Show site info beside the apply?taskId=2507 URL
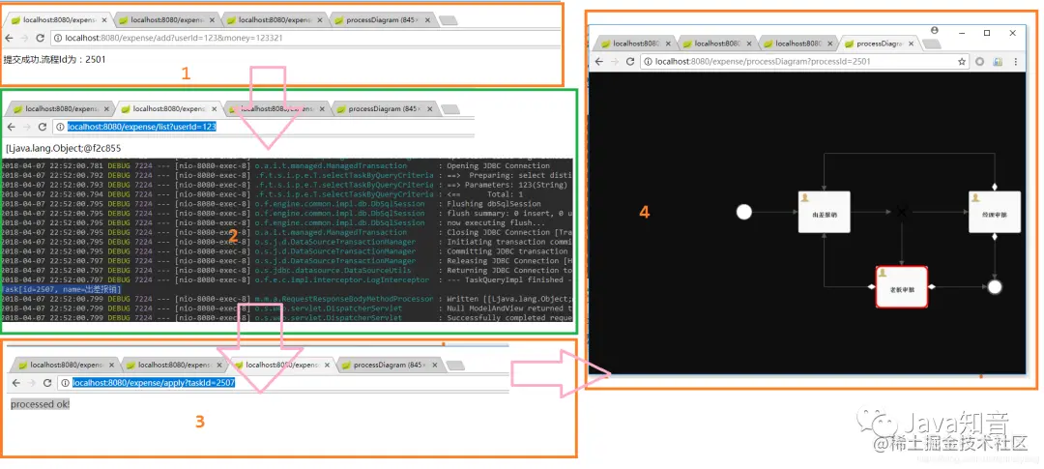This screenshot has width=1044, height=469. [65, 382]
